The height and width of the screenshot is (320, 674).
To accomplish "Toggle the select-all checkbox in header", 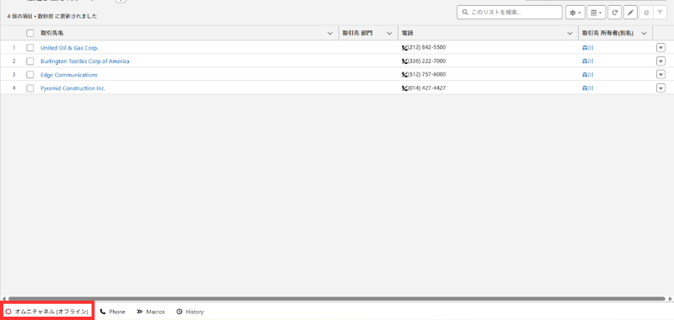I will click(30, 33).
